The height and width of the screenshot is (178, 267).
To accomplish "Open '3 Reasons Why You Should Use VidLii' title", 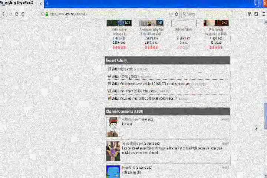I will pyautogui.click(x=151, y=32).
